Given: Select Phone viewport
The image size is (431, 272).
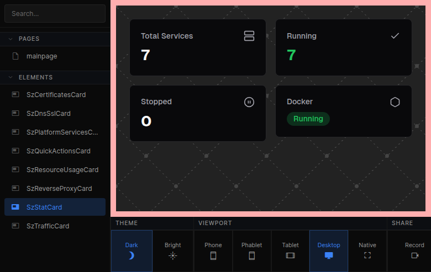Looking at the screenshot, I should (x=213, y=250).
